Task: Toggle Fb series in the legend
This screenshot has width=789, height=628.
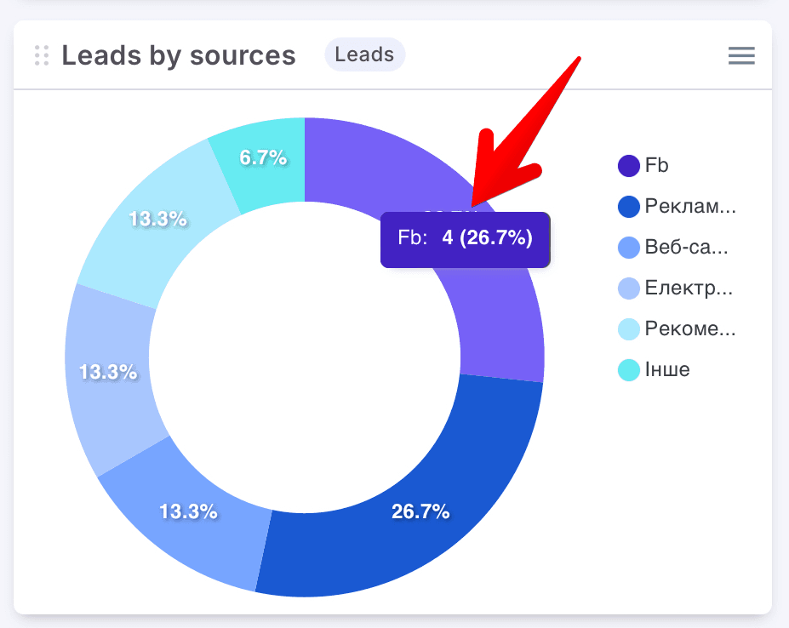Action: point(656,166)
